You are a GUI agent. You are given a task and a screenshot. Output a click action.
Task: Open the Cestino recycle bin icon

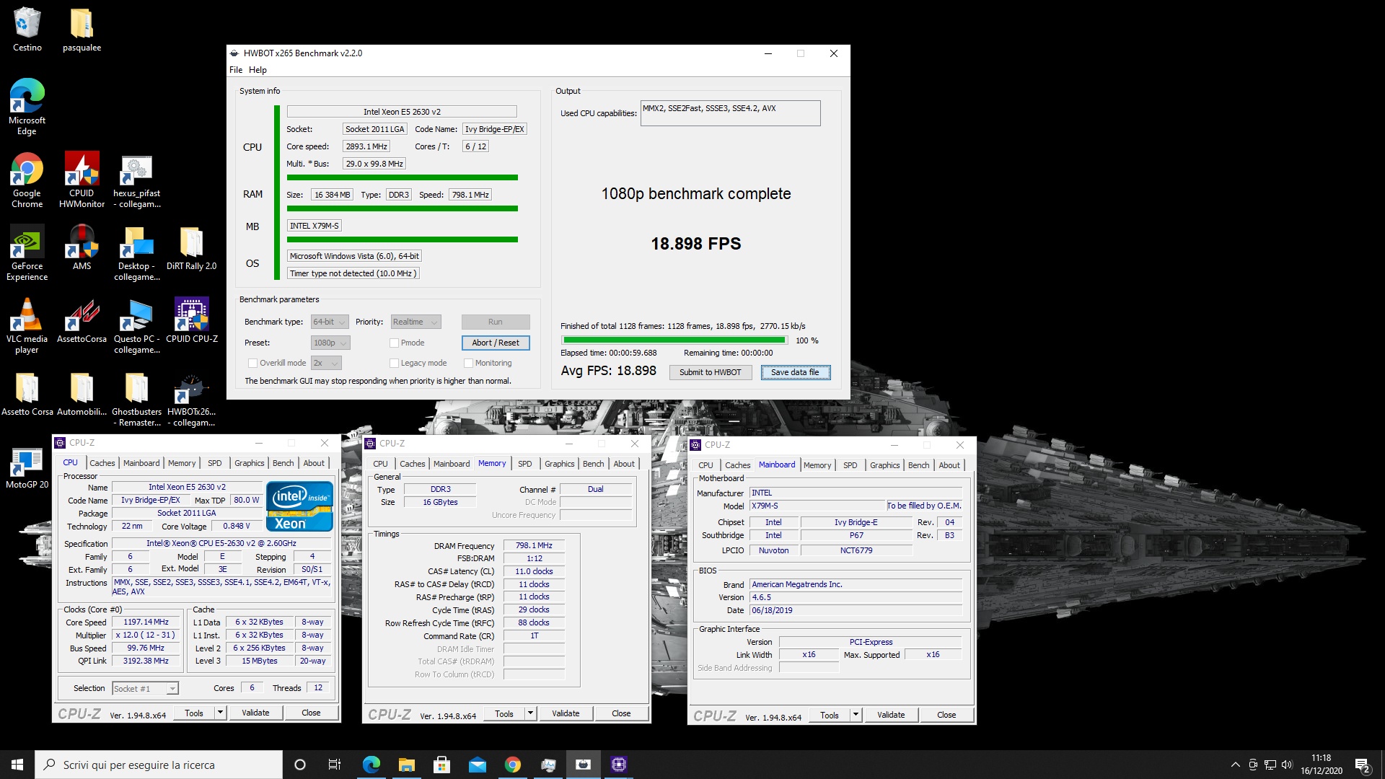[27, 29]
